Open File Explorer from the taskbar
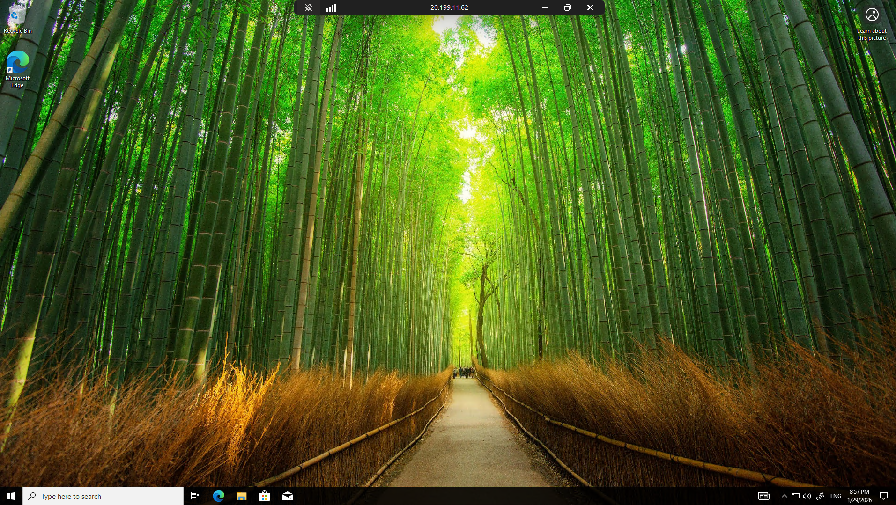This screenshot has width=896, height=505. pos(241,496)
